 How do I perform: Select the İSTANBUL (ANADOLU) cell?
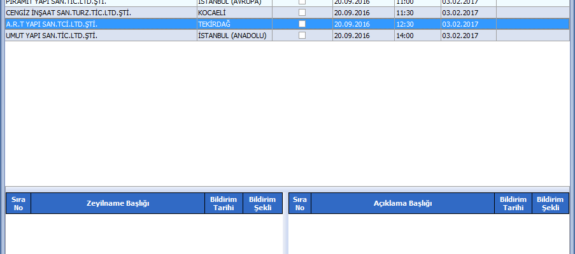click(231, 36)
